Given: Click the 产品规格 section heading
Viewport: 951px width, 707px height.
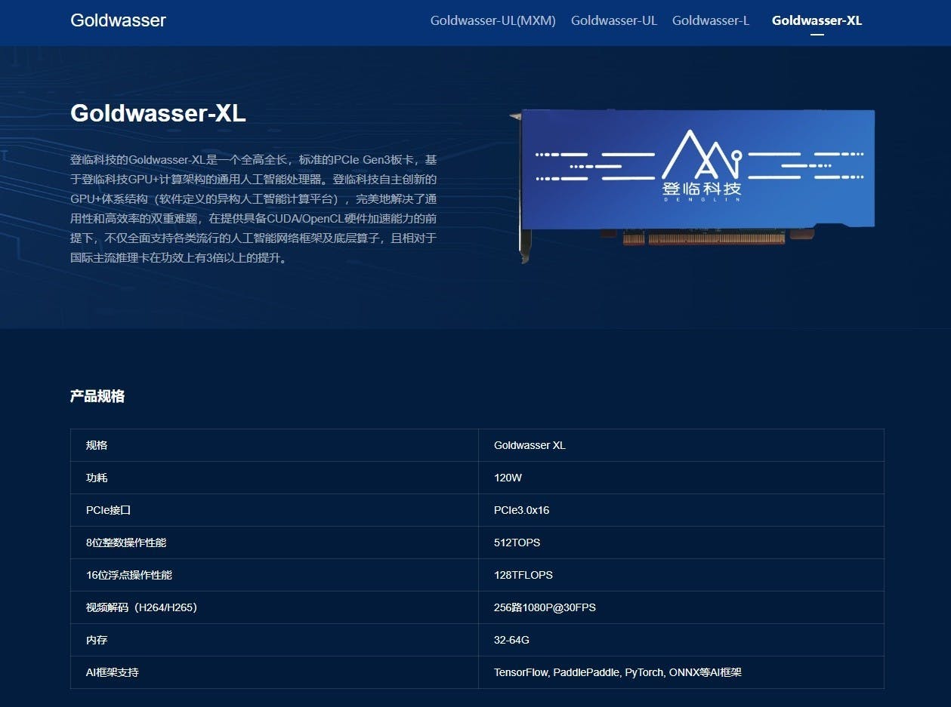Looking at the screenshot, I should [97, 396].
